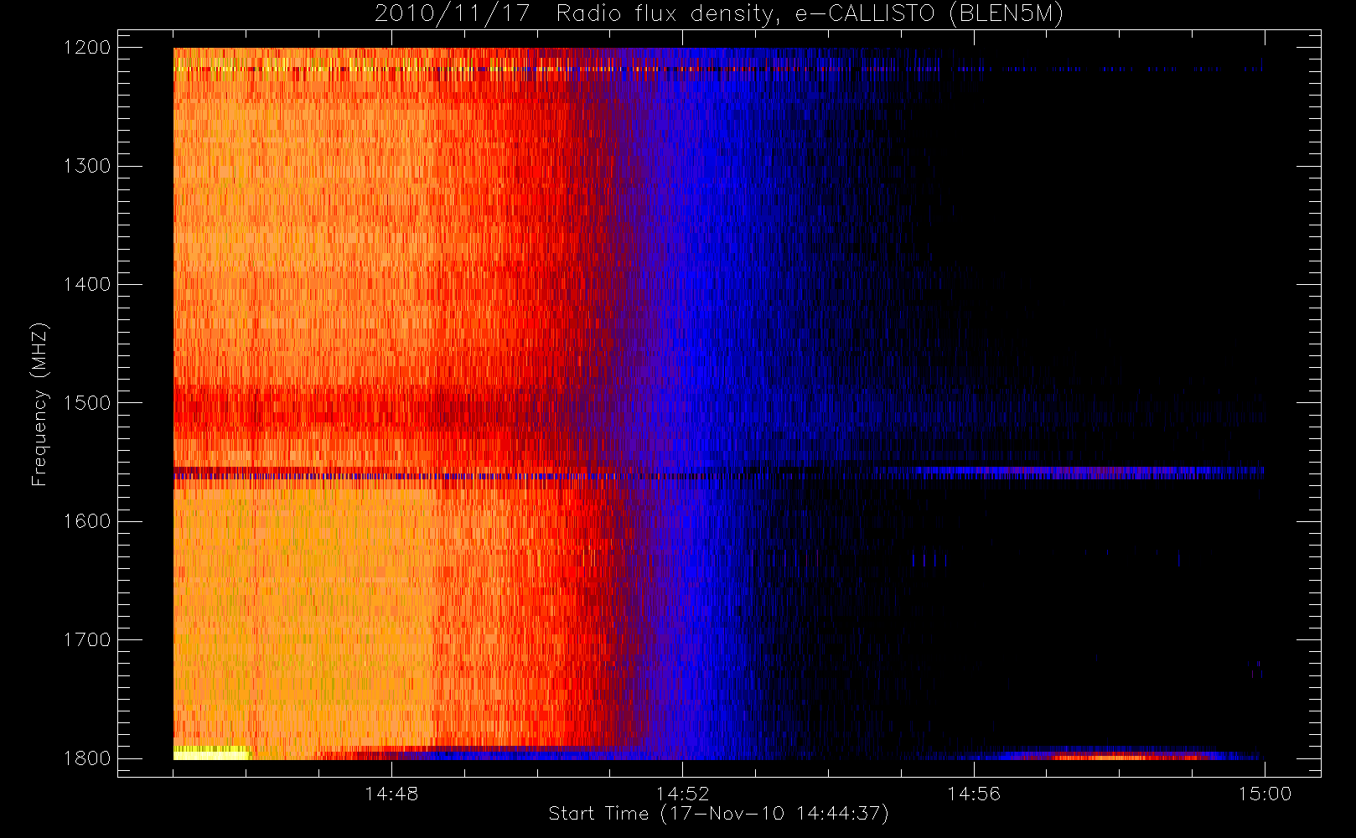1356x838 pixels.
Task: Click the 14:56 time tick label
Action: click(974, 794)
